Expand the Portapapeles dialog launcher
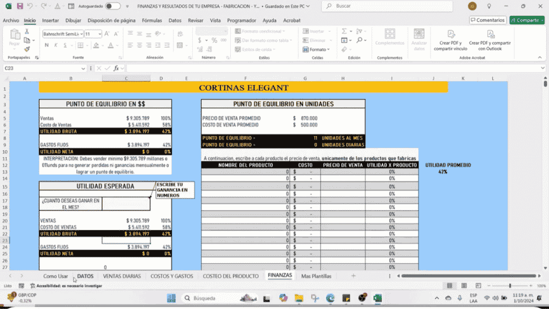The width and height of the screenshot is (549, 309). point(37,57)
